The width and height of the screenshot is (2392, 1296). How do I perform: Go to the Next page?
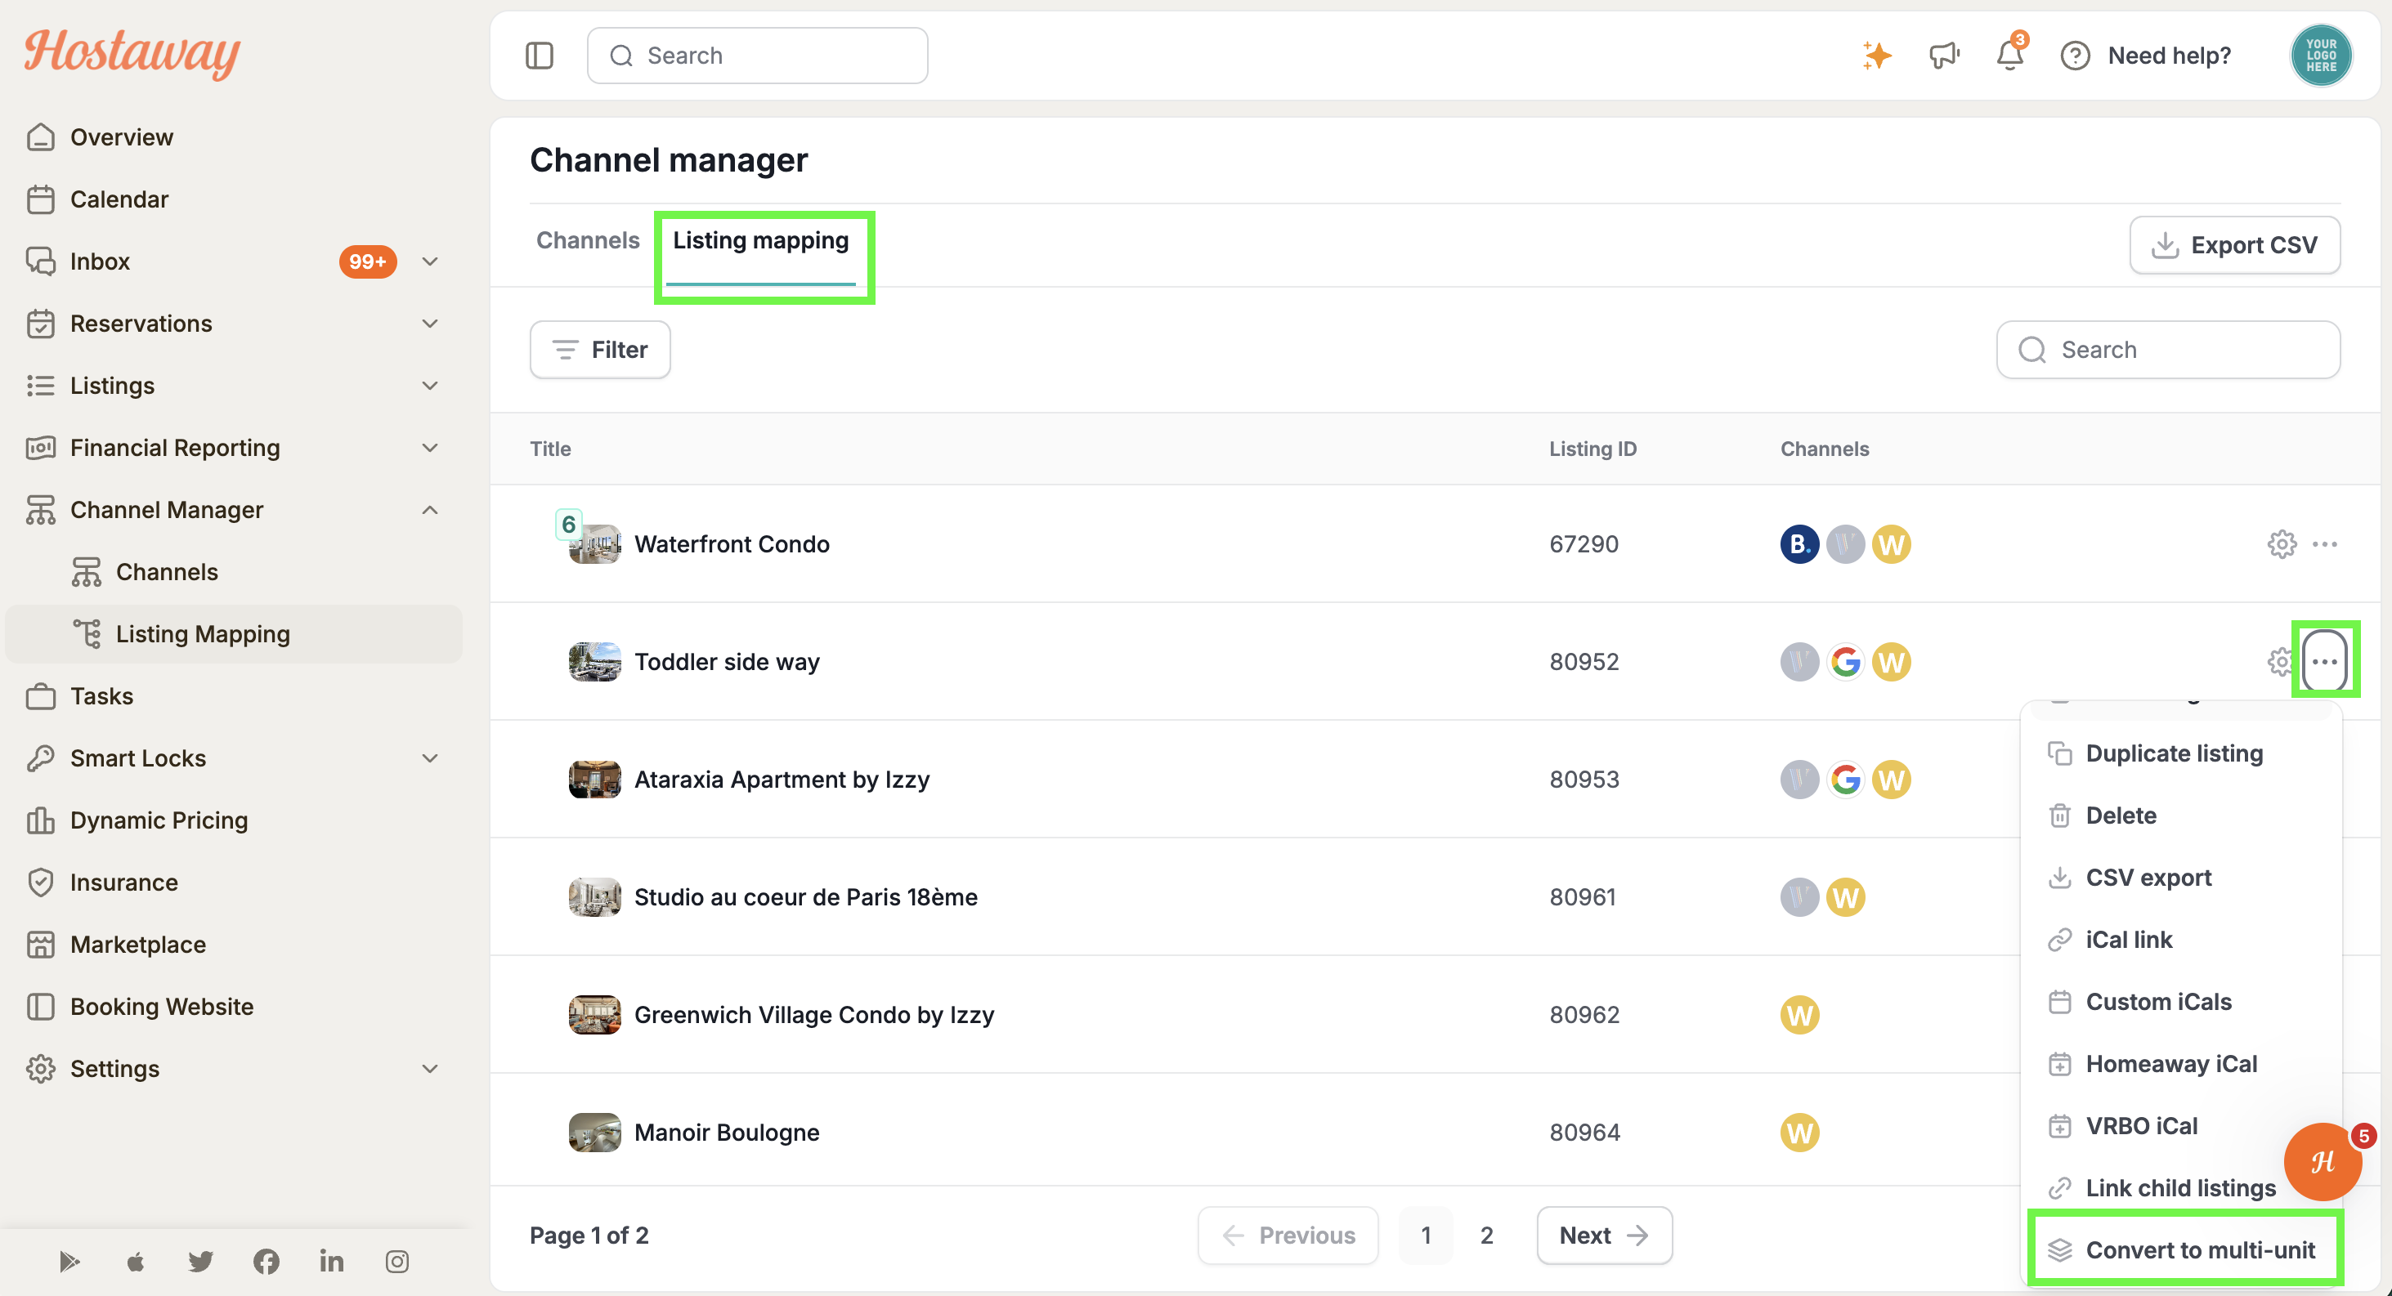(x=1604, y=1236)
